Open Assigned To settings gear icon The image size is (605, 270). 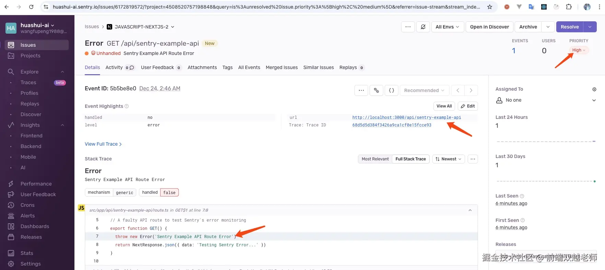click(x=594, y=89)
